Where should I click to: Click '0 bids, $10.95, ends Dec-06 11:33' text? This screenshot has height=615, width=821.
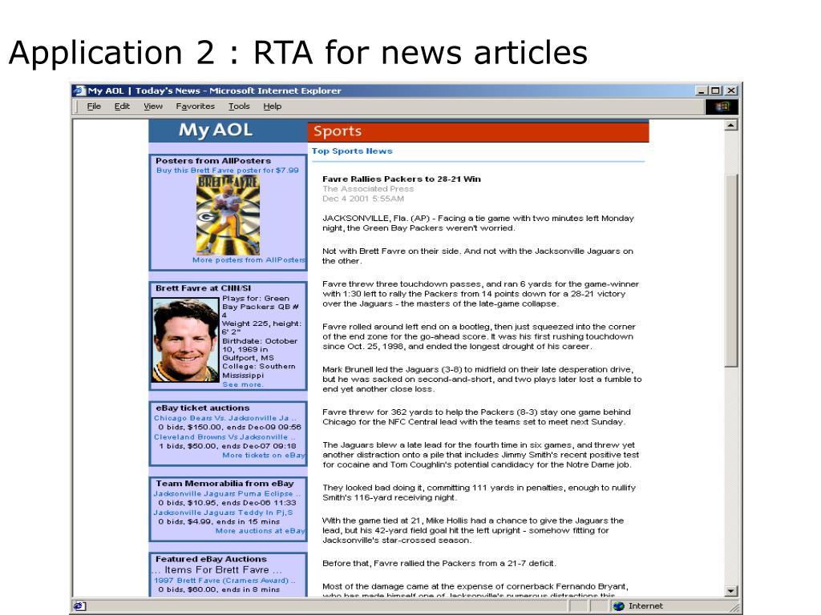[x=227, y=503]
